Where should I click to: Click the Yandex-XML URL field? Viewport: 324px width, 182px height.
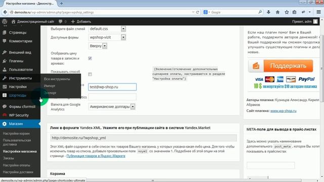[x=143, y=138]
